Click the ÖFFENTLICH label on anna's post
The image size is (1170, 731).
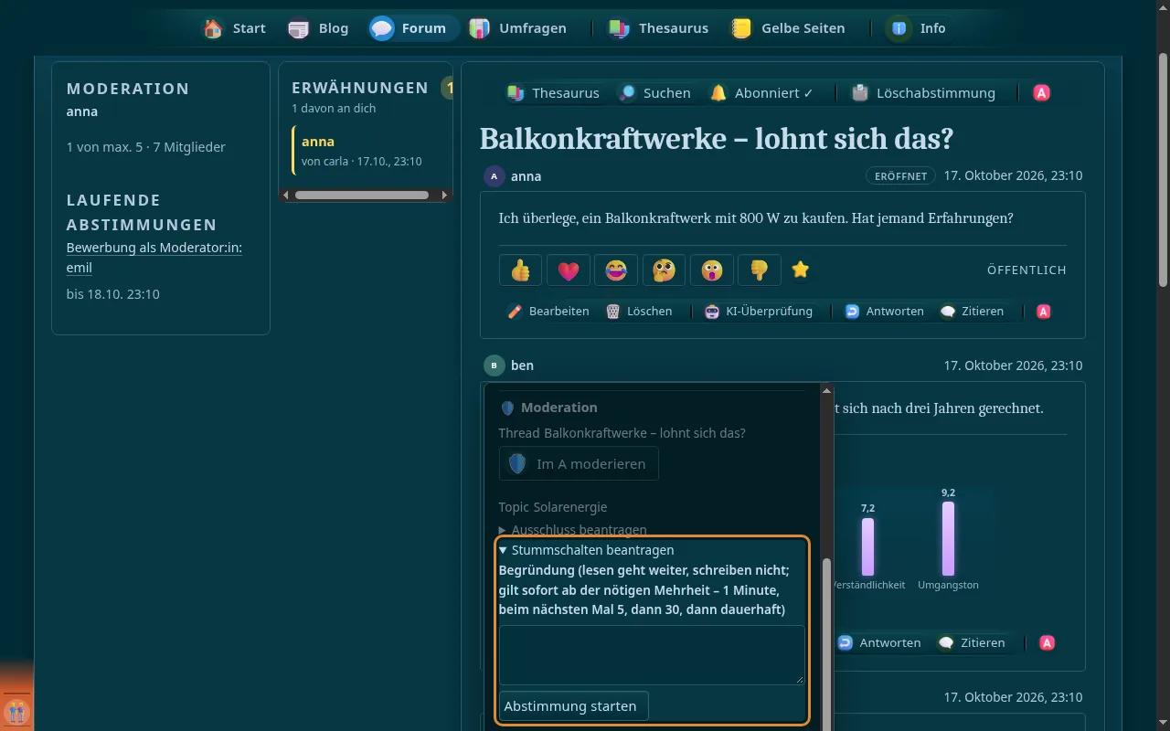click(x=1026, y=270)
